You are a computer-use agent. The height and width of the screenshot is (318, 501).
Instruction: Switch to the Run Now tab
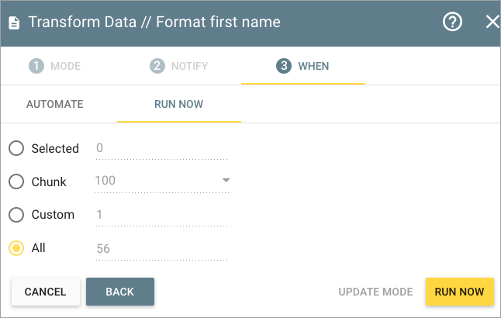[x=178, y=104]
